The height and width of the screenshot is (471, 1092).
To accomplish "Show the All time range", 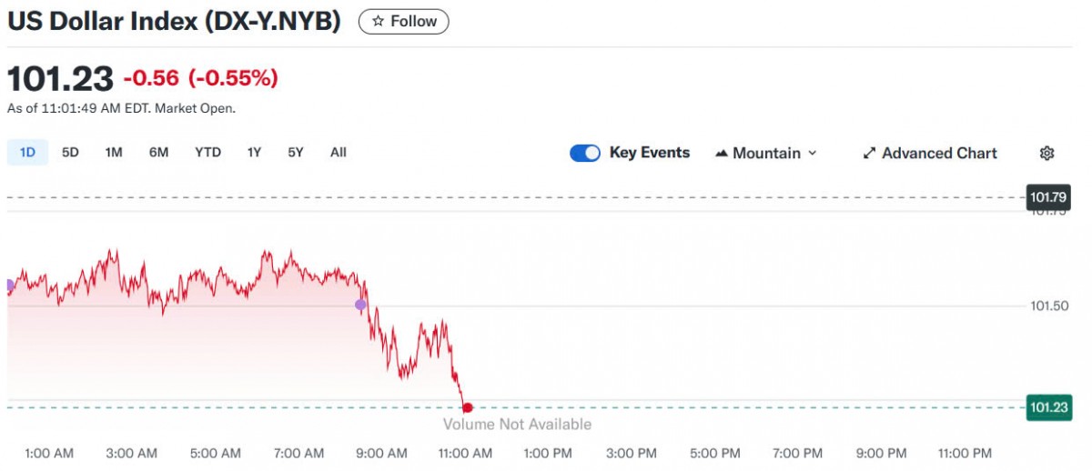I will point(339,152).
